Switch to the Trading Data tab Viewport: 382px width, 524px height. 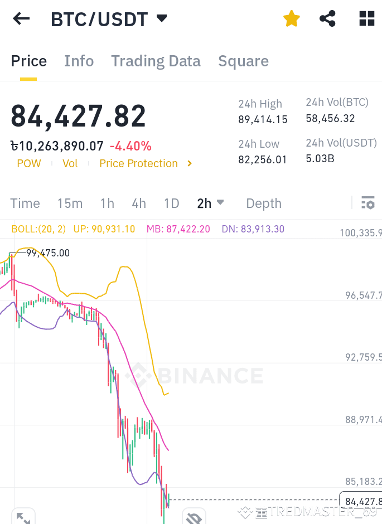coord(156,61)
